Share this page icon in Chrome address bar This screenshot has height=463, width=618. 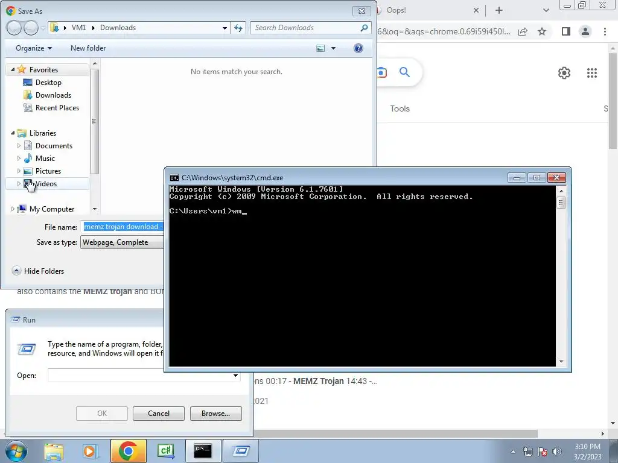(x=523, y=31)
